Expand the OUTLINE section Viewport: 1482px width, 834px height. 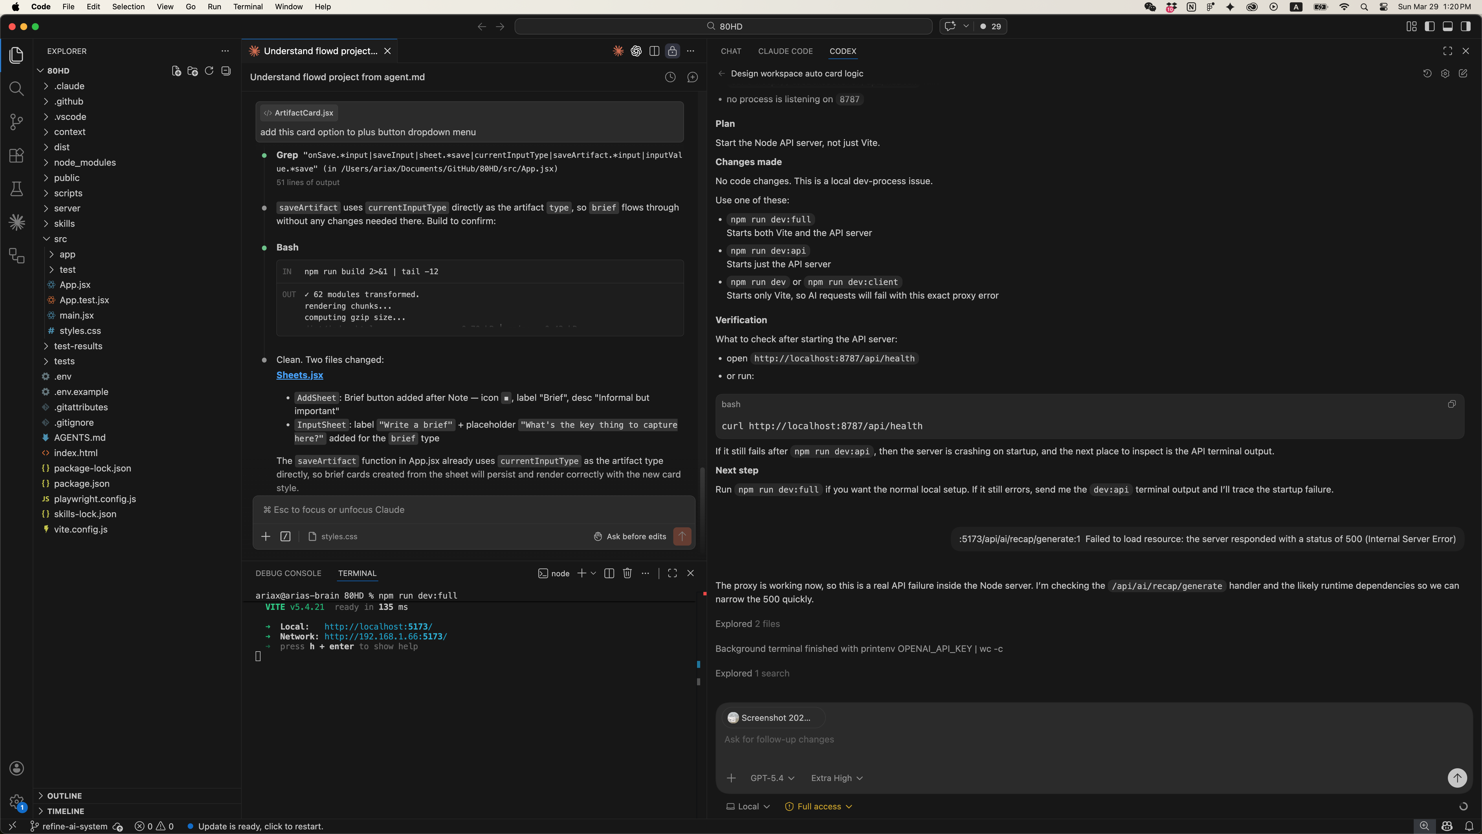click(64, 796)
